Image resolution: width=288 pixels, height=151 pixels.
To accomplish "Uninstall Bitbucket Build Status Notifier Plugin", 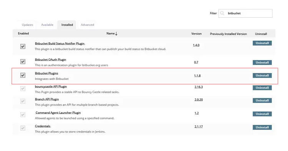I will tap(262, 43).
